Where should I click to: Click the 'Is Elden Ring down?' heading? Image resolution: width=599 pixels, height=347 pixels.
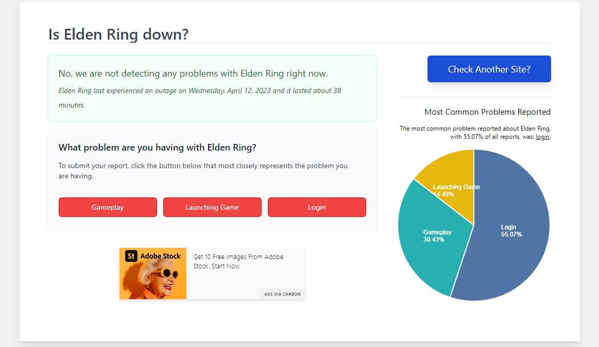coord(118,34)
